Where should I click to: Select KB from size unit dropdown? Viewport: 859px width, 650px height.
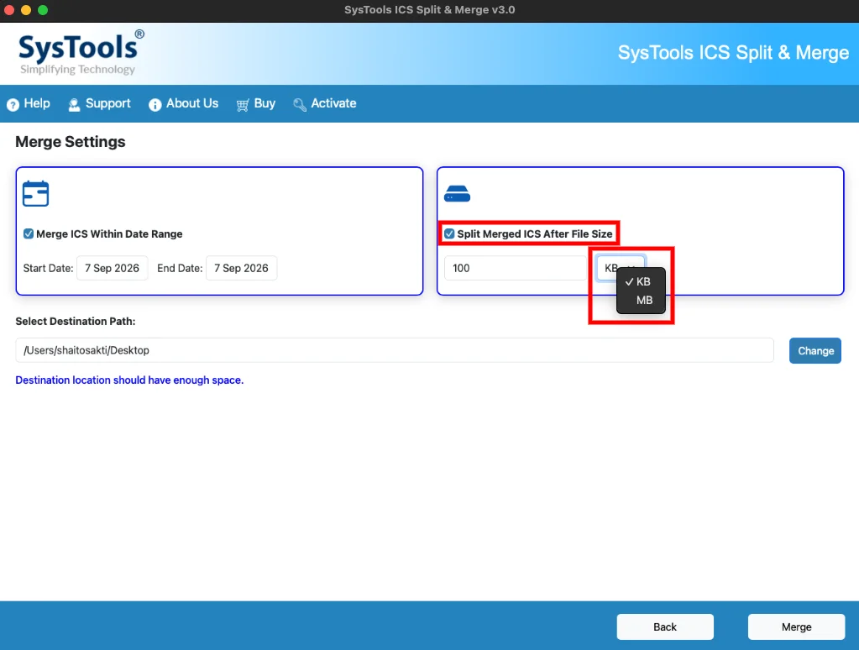(641, 281)
